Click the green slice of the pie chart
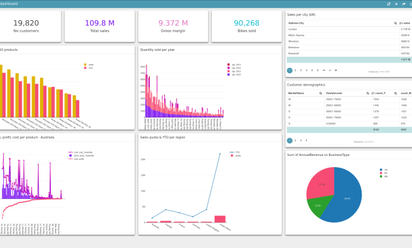Screen dimensions: 412x248 pos(318,206)
